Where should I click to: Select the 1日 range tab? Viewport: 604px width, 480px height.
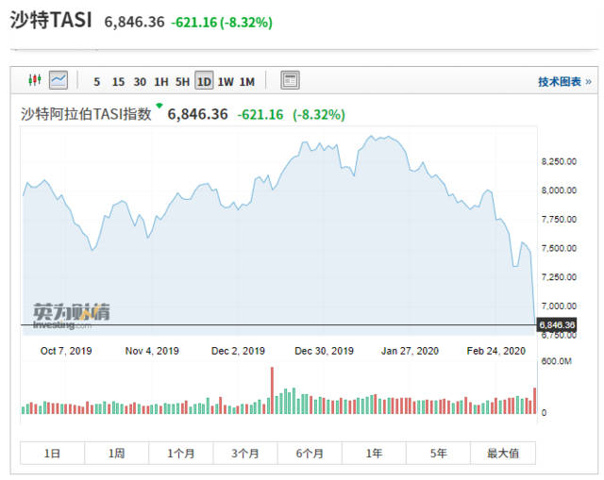pyautogui.click(x=53, y=454)
